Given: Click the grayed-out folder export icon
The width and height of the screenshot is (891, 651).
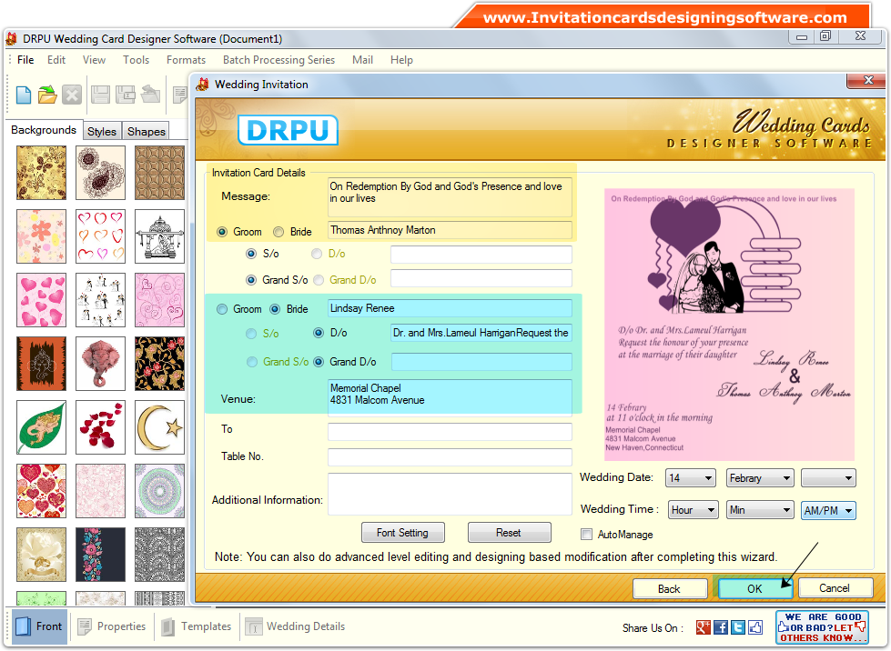Looking at the screenshot, I should (150, 95).
